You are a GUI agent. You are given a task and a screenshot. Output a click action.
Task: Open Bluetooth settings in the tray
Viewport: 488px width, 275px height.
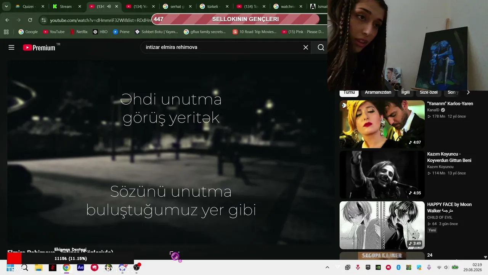[x=398, y=268]
